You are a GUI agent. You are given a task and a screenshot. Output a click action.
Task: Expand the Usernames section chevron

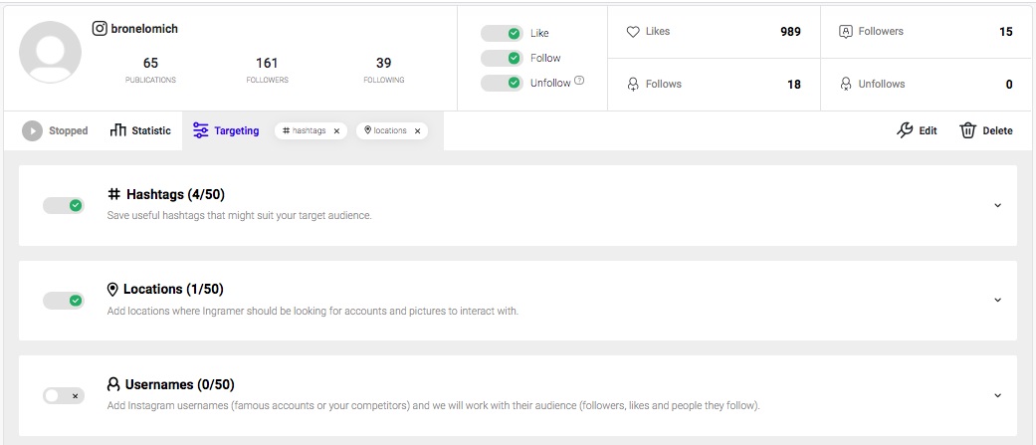point(997,395)
